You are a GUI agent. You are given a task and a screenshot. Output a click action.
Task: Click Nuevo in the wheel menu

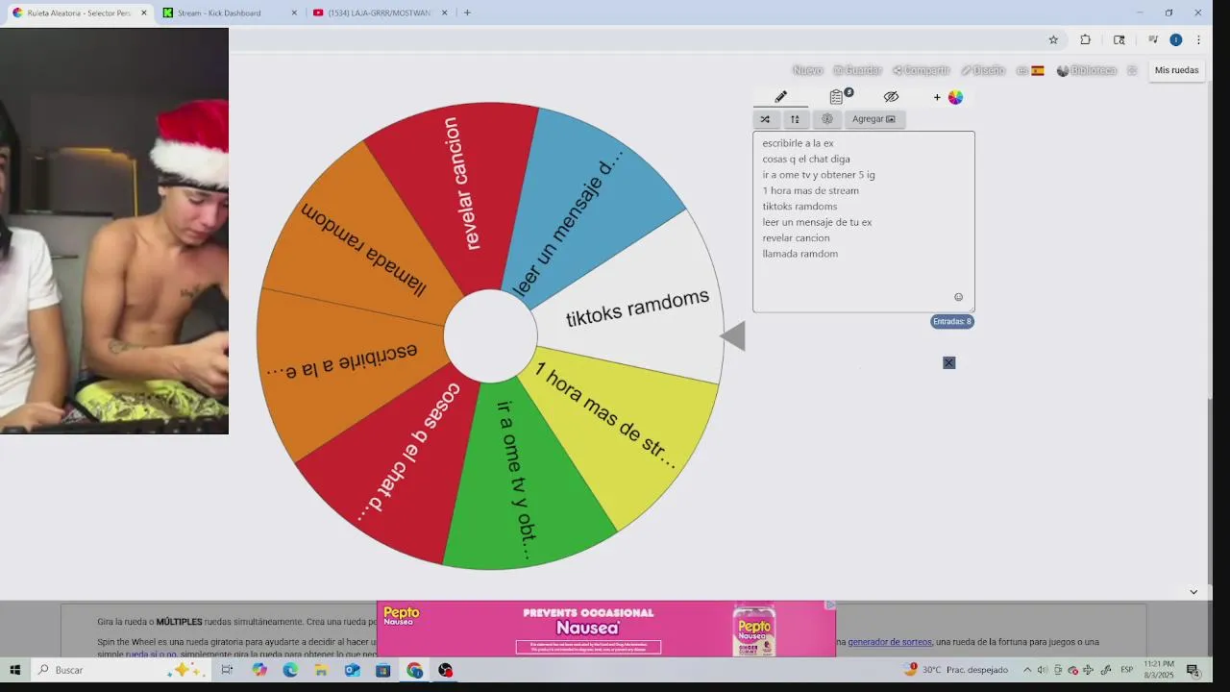[807, 70]
